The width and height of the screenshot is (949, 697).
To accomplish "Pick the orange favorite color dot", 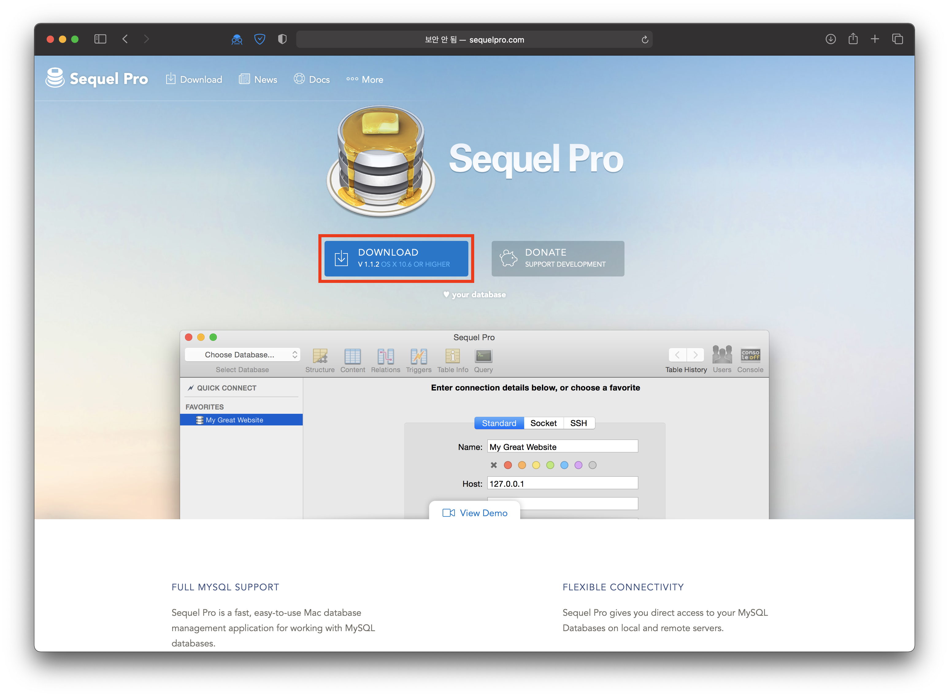I will tap(522, 465).
